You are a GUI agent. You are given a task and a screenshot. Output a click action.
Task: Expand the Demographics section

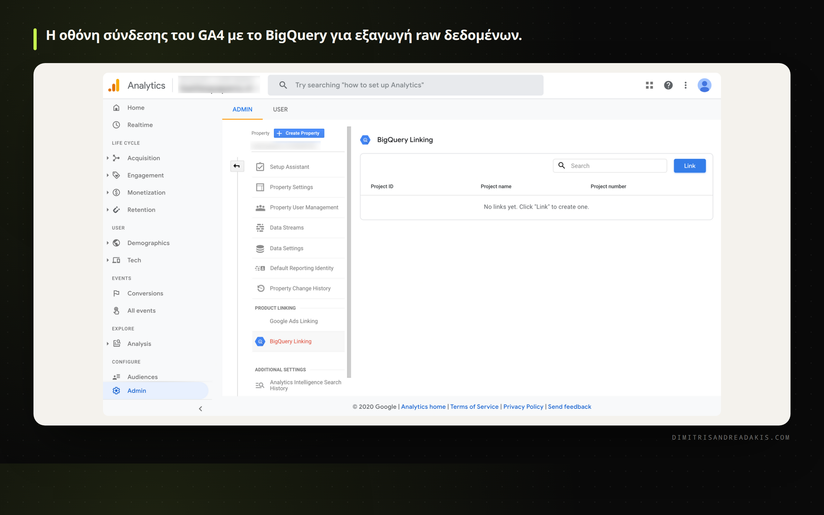click(108, 243)
